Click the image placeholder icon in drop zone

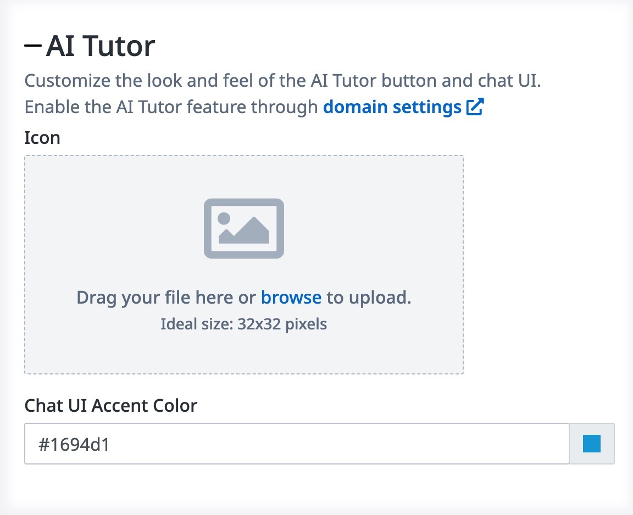pyautogui.click(x=243, y=228)
